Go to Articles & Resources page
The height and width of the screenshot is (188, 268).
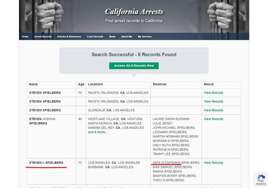[x=69, y=36]
